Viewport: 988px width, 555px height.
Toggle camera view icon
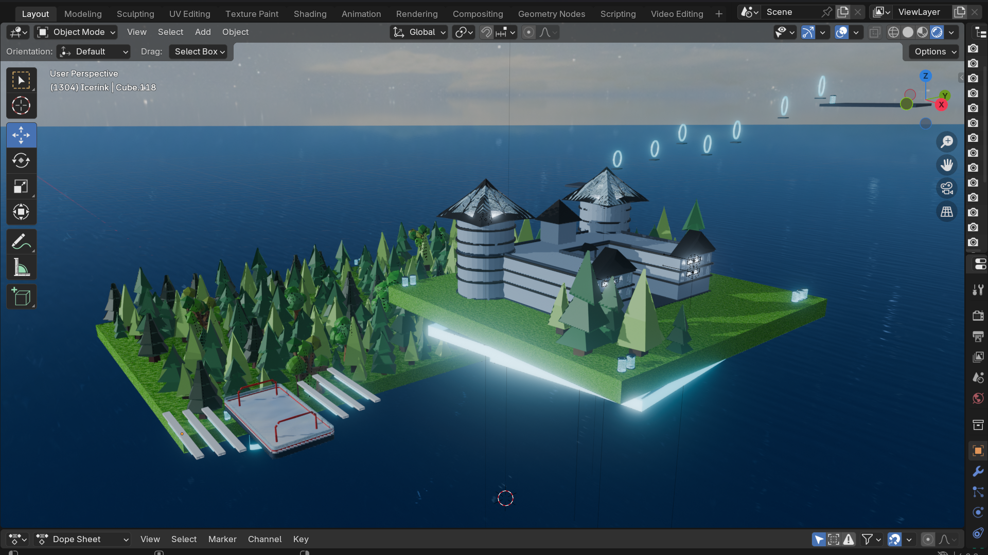point(947,188)
